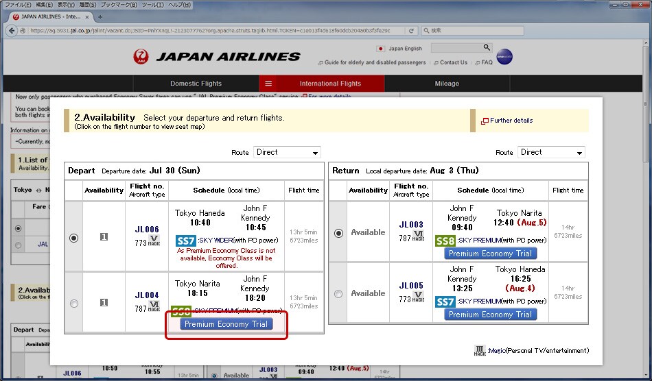Click the search magnifier icon on the JAL header

(x=487, y=47)
